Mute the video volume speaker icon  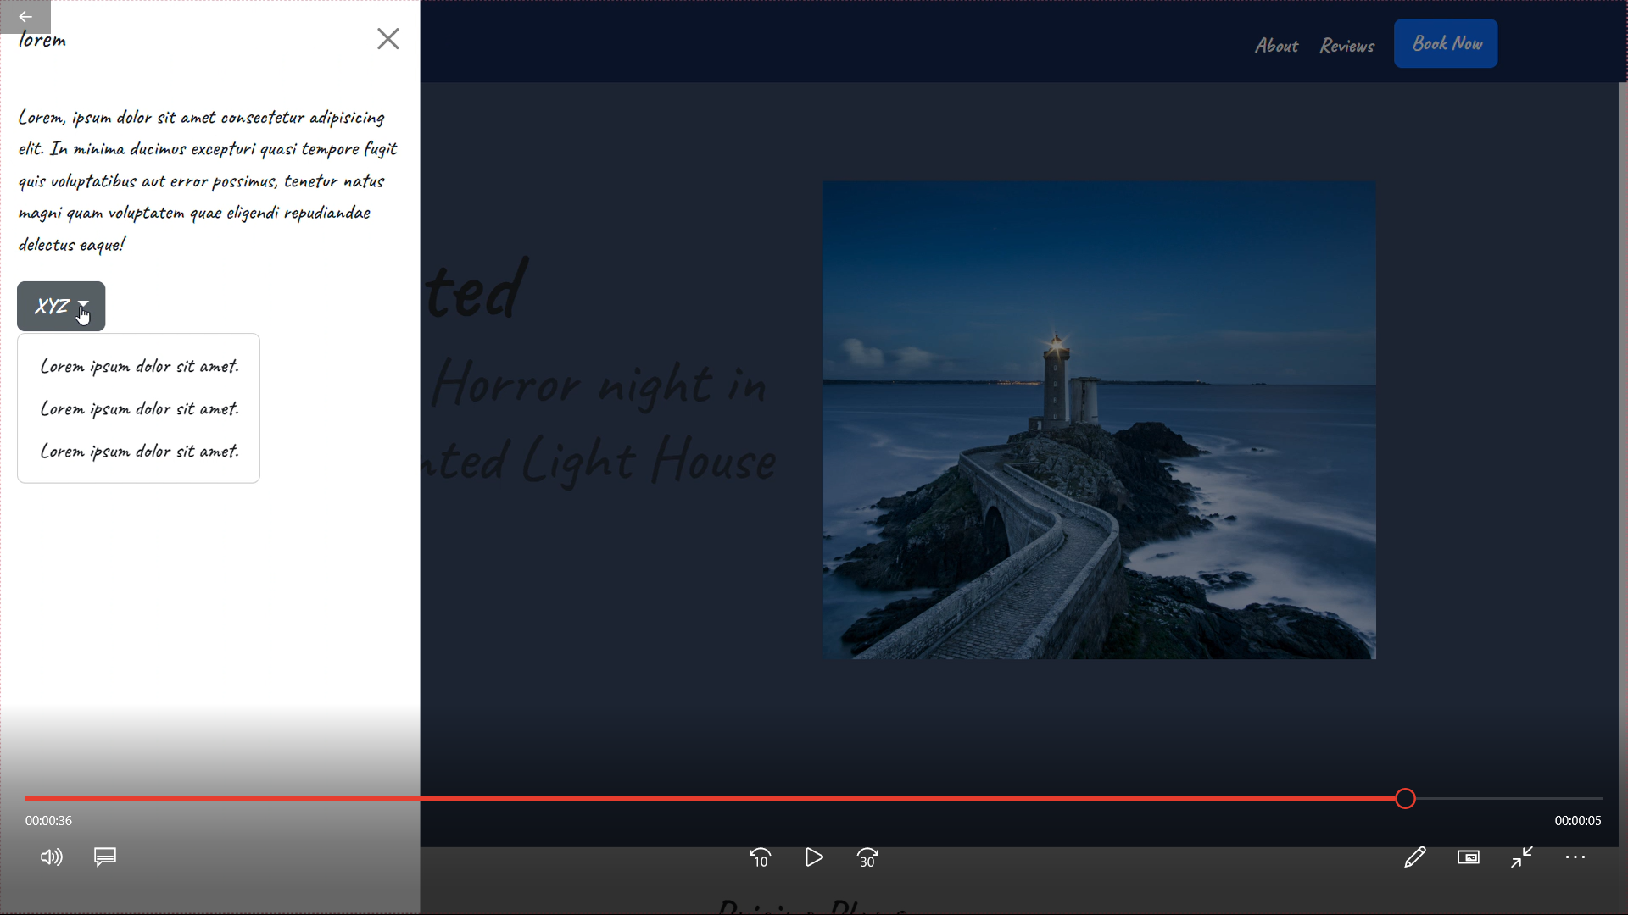click(51, 857)
